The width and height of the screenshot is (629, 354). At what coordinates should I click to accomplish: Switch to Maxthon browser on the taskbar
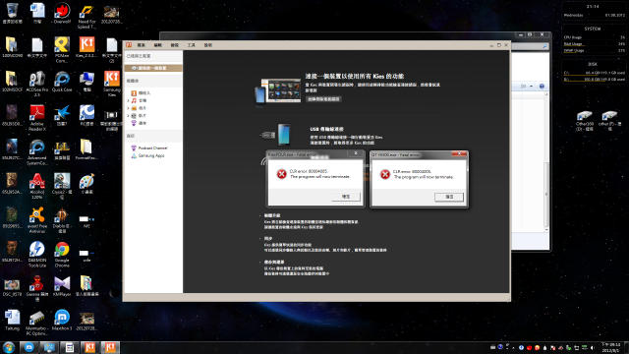click(29, 347)
